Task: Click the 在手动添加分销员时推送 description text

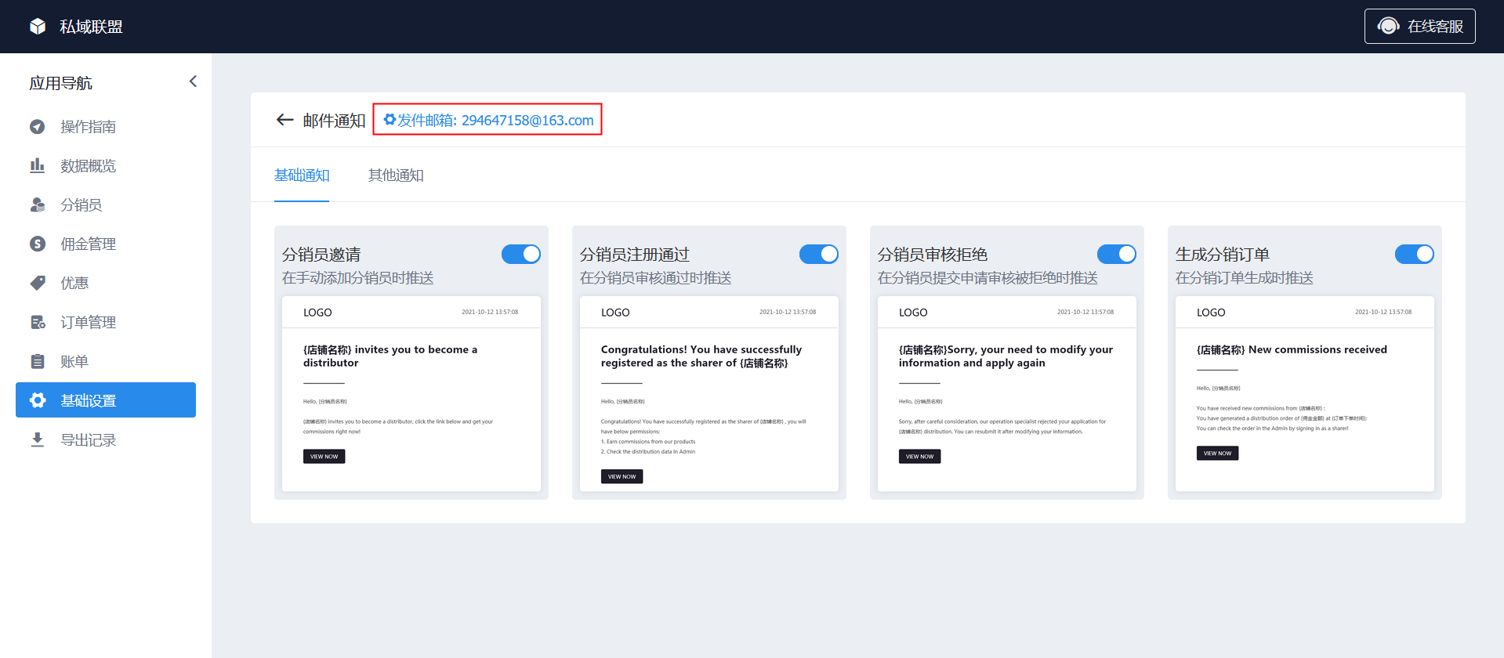Action: [x=358, y=278]
